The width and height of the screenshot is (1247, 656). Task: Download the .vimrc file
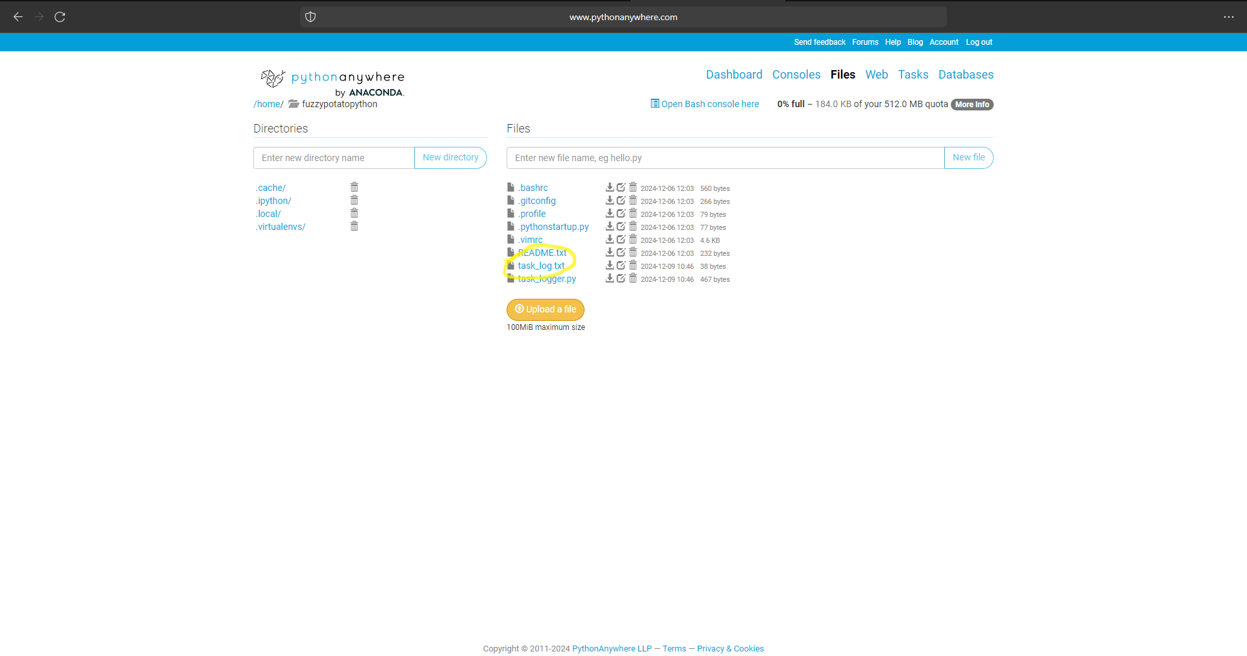pos(609,239)
